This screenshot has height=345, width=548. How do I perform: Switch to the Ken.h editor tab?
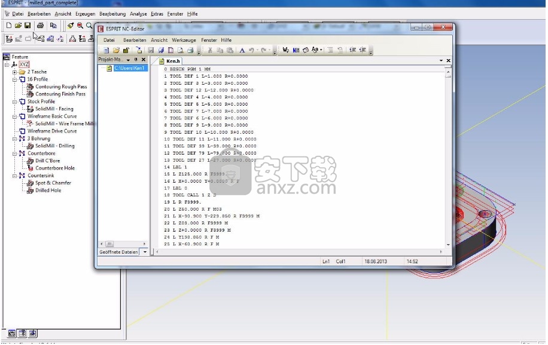170,61
